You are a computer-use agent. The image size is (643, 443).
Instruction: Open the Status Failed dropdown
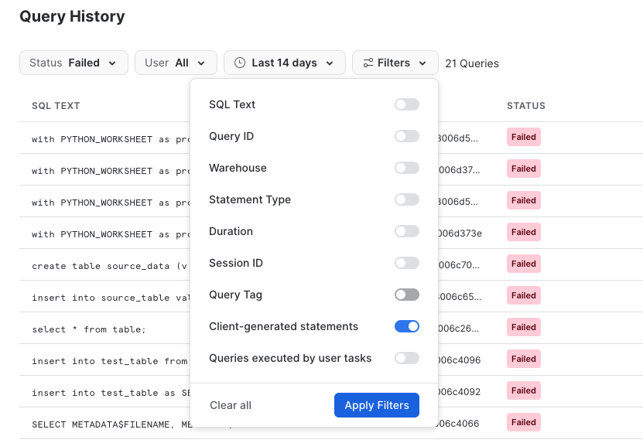pyautogui.click(x=74, y=63)
